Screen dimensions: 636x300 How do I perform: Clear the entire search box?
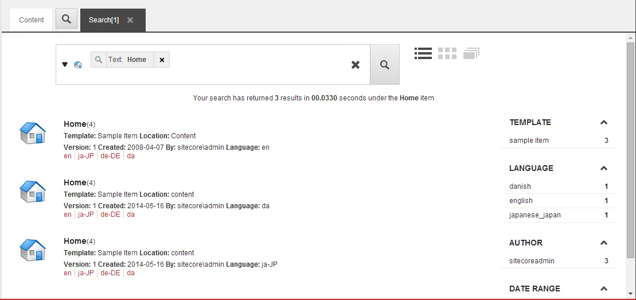pos(356,65)
